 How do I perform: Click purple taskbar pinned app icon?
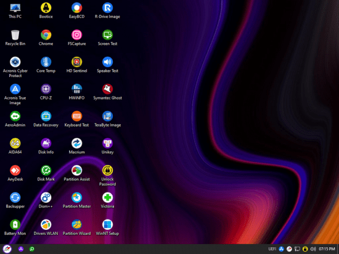(x=21, y=249)
